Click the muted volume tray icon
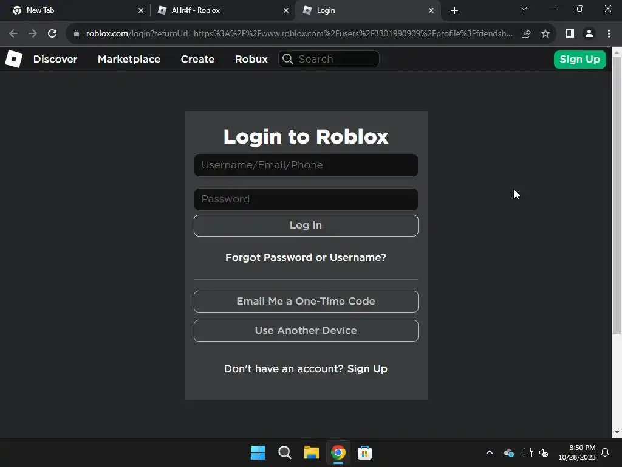Image resolution: width=622 pixels, height=467 pixels. pos(544,452)
